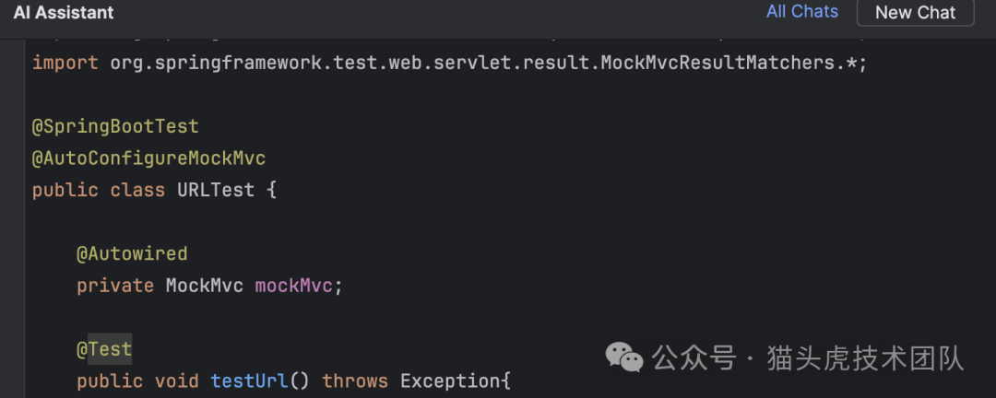Click the private keyword
This screenshot has width=996, height=398.
click(x=115, y=286)
